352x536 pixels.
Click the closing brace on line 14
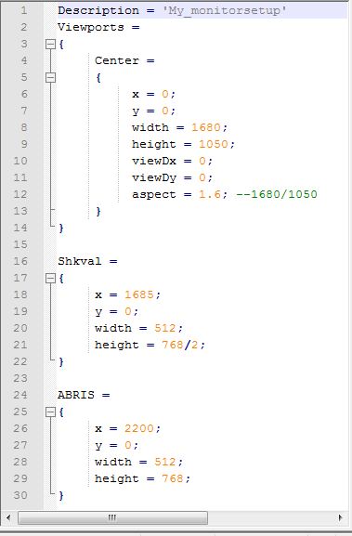click(x=61, y=228)
